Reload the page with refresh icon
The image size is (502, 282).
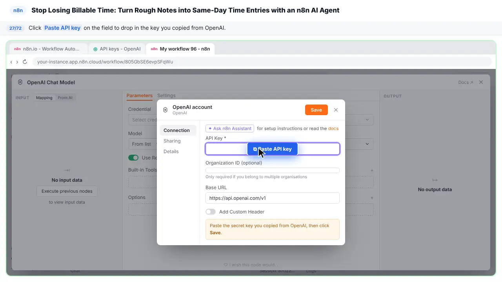[x=25, y=62]
